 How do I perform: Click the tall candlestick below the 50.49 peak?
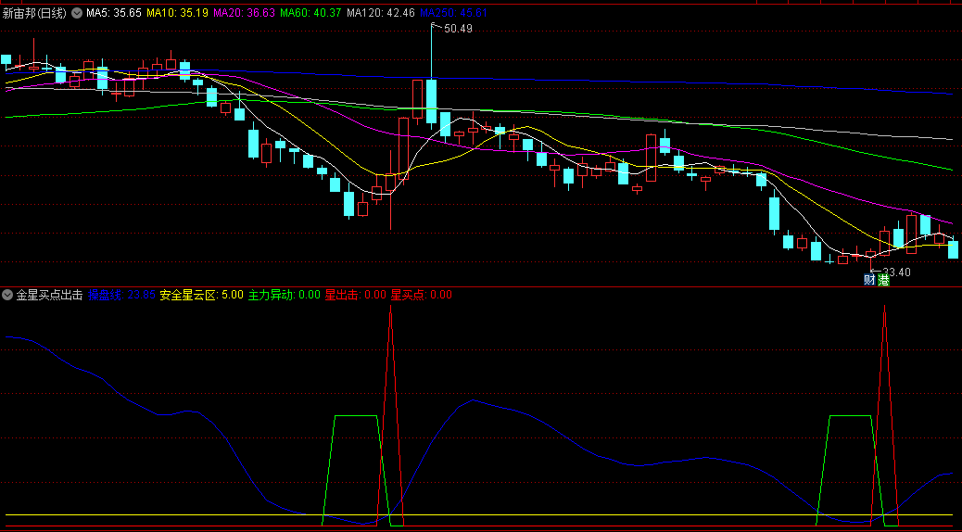(x=431, y=102)
